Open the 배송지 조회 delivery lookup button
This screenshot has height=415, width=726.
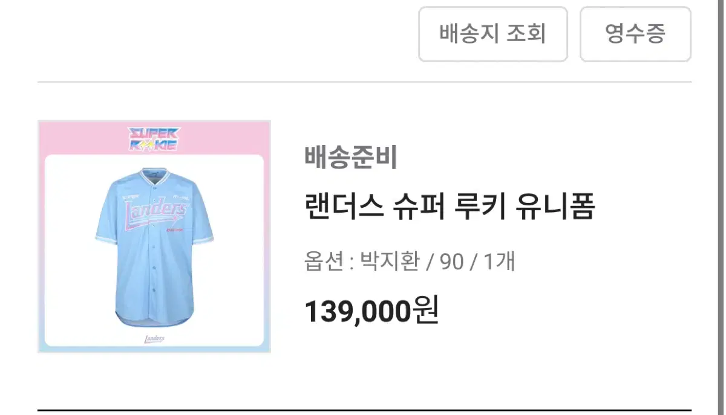click(493, 34)
